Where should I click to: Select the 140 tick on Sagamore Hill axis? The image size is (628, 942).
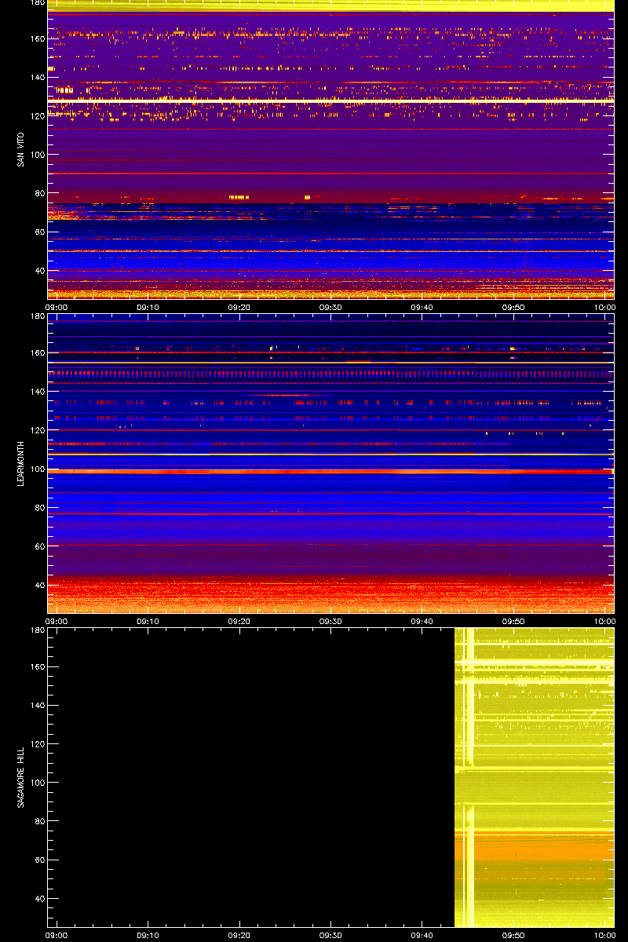[x=36, y=706]
